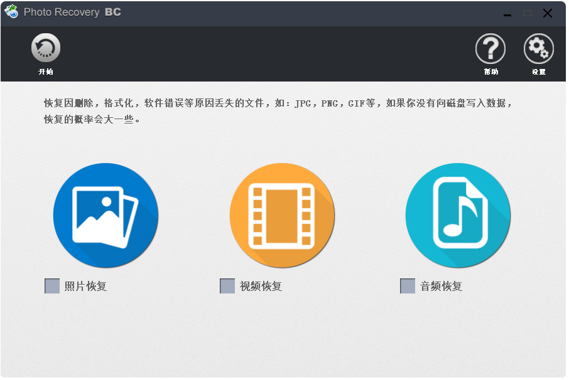Enable the 音频恢复 checkbox
Image resolution: width=569 pixels, height=380 pixels.
tap(407, 286)
